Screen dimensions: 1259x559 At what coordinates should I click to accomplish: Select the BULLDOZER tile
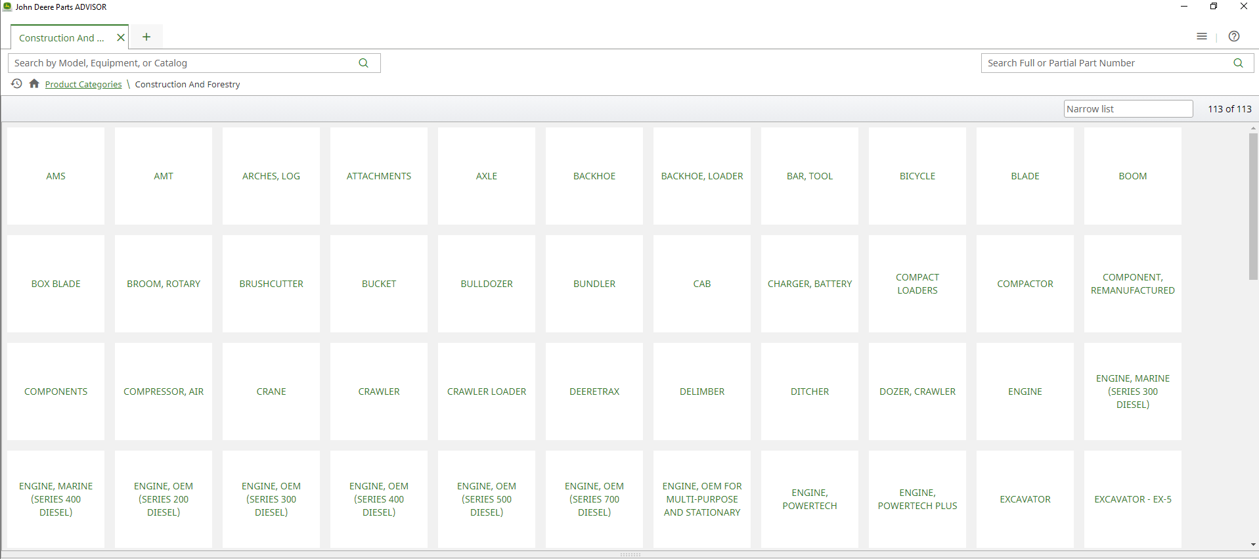487,284
